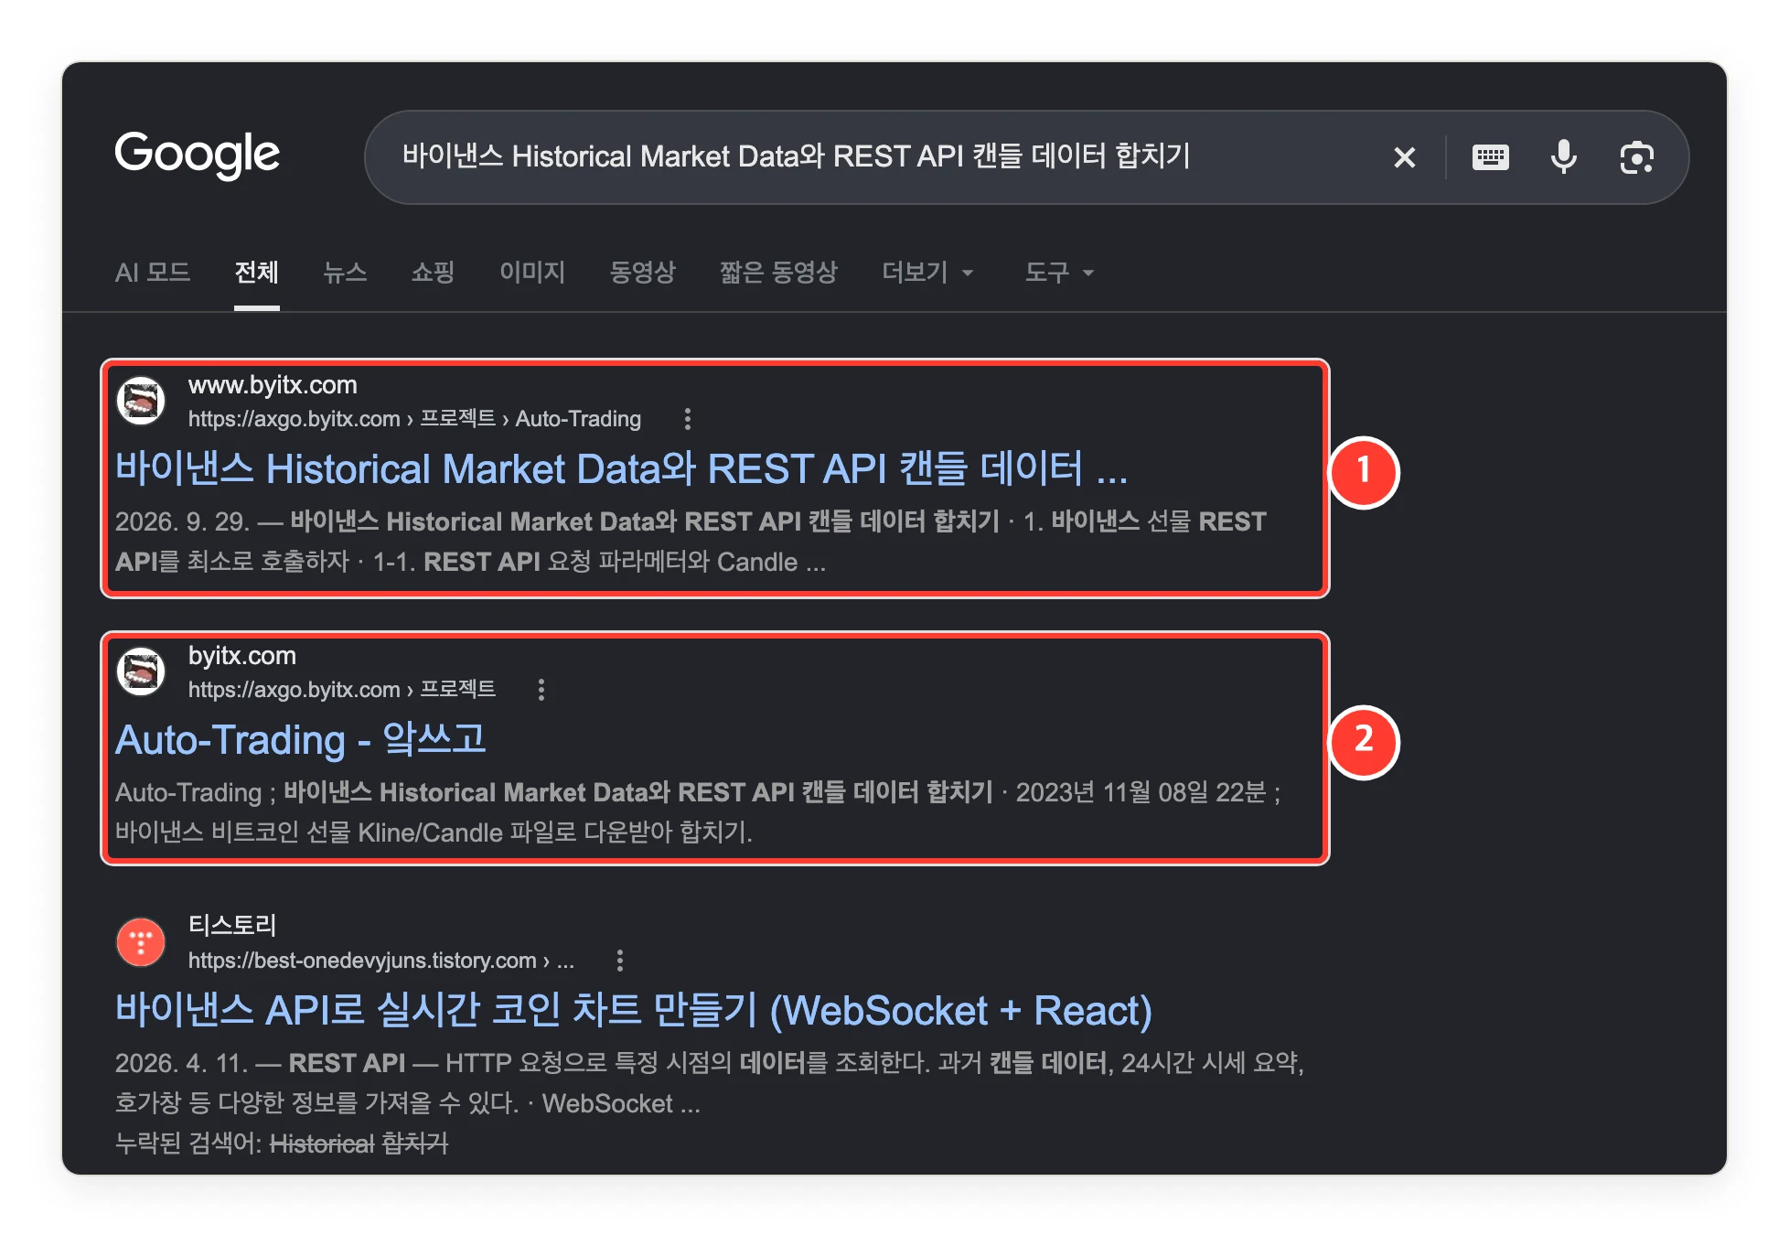Viewport: 1789px width, 1235px height.
Task: Start voice search with the microphone icon
Action: 1563,157
